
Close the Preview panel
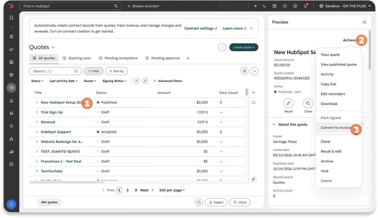[365, 22]
